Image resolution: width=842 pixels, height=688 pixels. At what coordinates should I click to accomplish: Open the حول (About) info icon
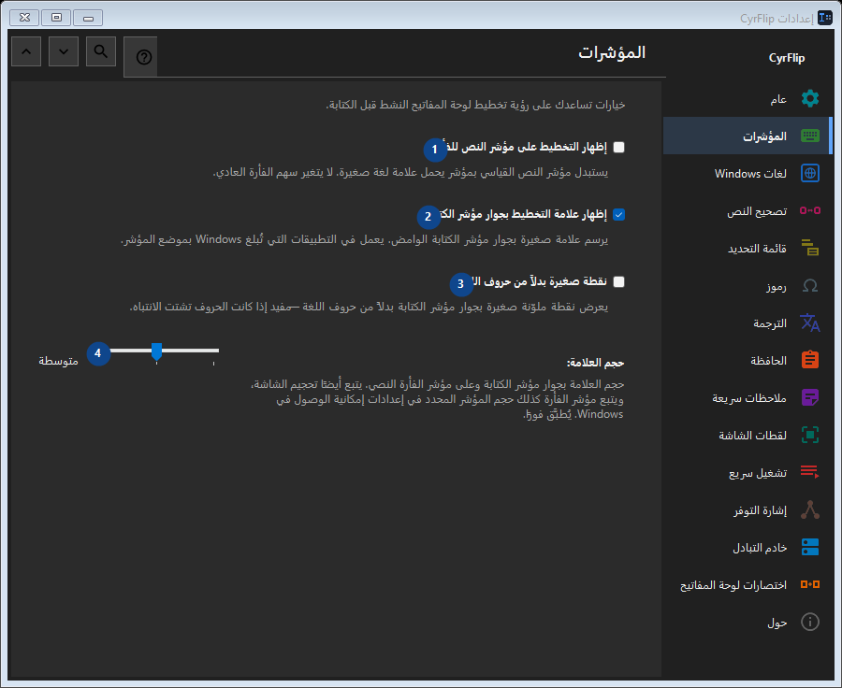click(x=810, y=622)
